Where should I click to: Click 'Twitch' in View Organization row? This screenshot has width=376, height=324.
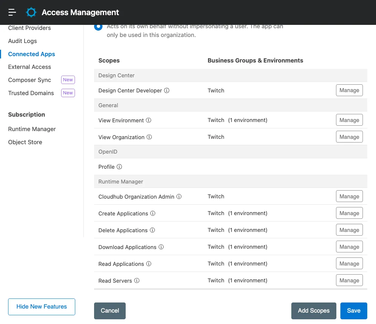pyautogui.click(x=216, y=137)
